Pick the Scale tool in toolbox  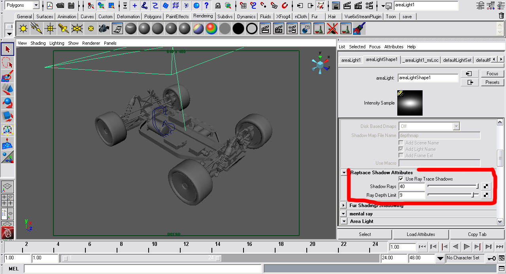[8, 117]
